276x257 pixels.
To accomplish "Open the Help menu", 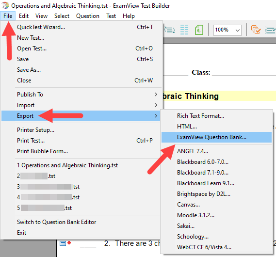I will tap(129, 16).
